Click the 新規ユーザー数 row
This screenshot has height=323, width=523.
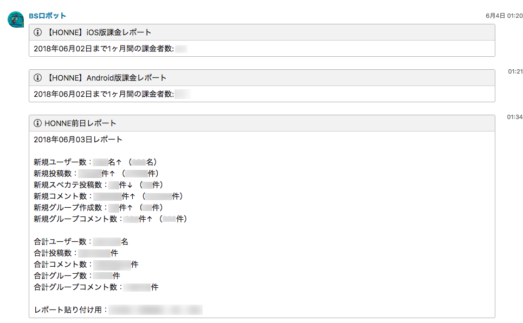(95, 162)
